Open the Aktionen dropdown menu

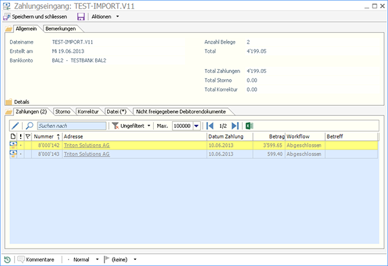(x=105, y=17)
